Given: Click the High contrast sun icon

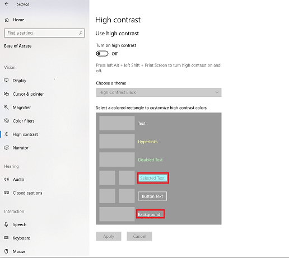Looking at the screenshot, I should click(6, 134).
